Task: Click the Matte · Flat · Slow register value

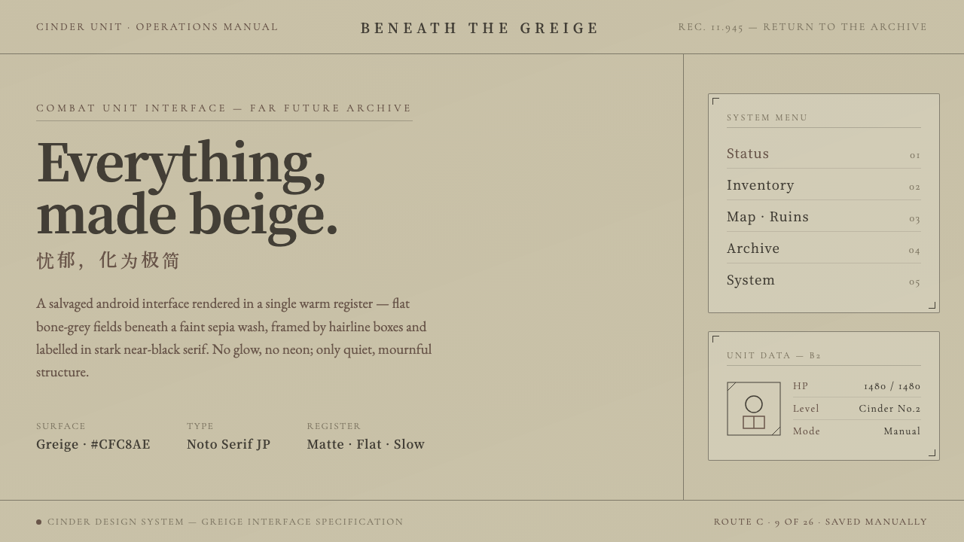Action: click(366, 444)
